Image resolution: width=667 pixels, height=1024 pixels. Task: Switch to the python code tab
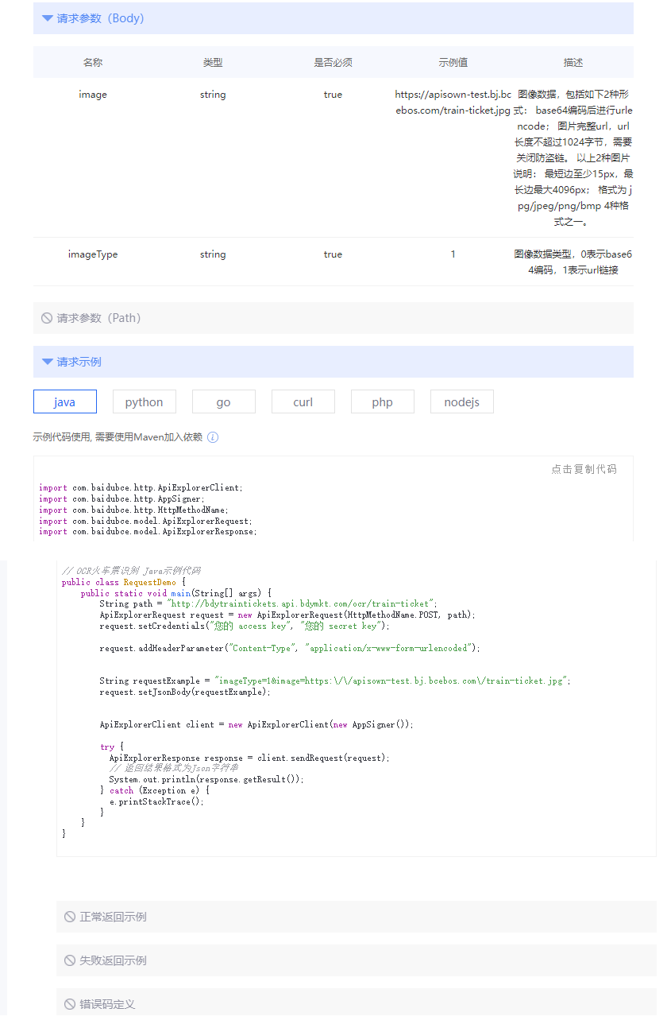pyautogui.click(x=145, y=402)
